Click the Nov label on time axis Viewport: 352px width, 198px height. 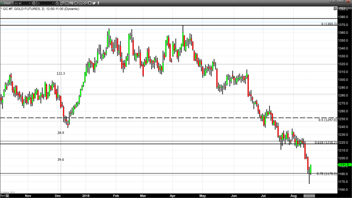click(x=28, y=196)
